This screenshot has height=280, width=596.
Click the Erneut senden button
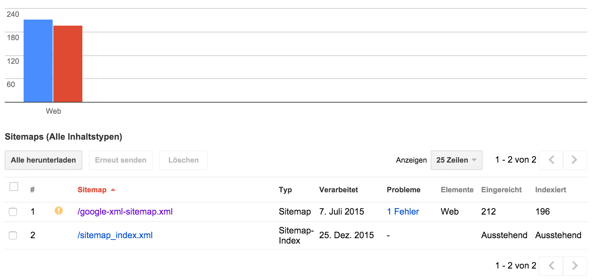121,160
